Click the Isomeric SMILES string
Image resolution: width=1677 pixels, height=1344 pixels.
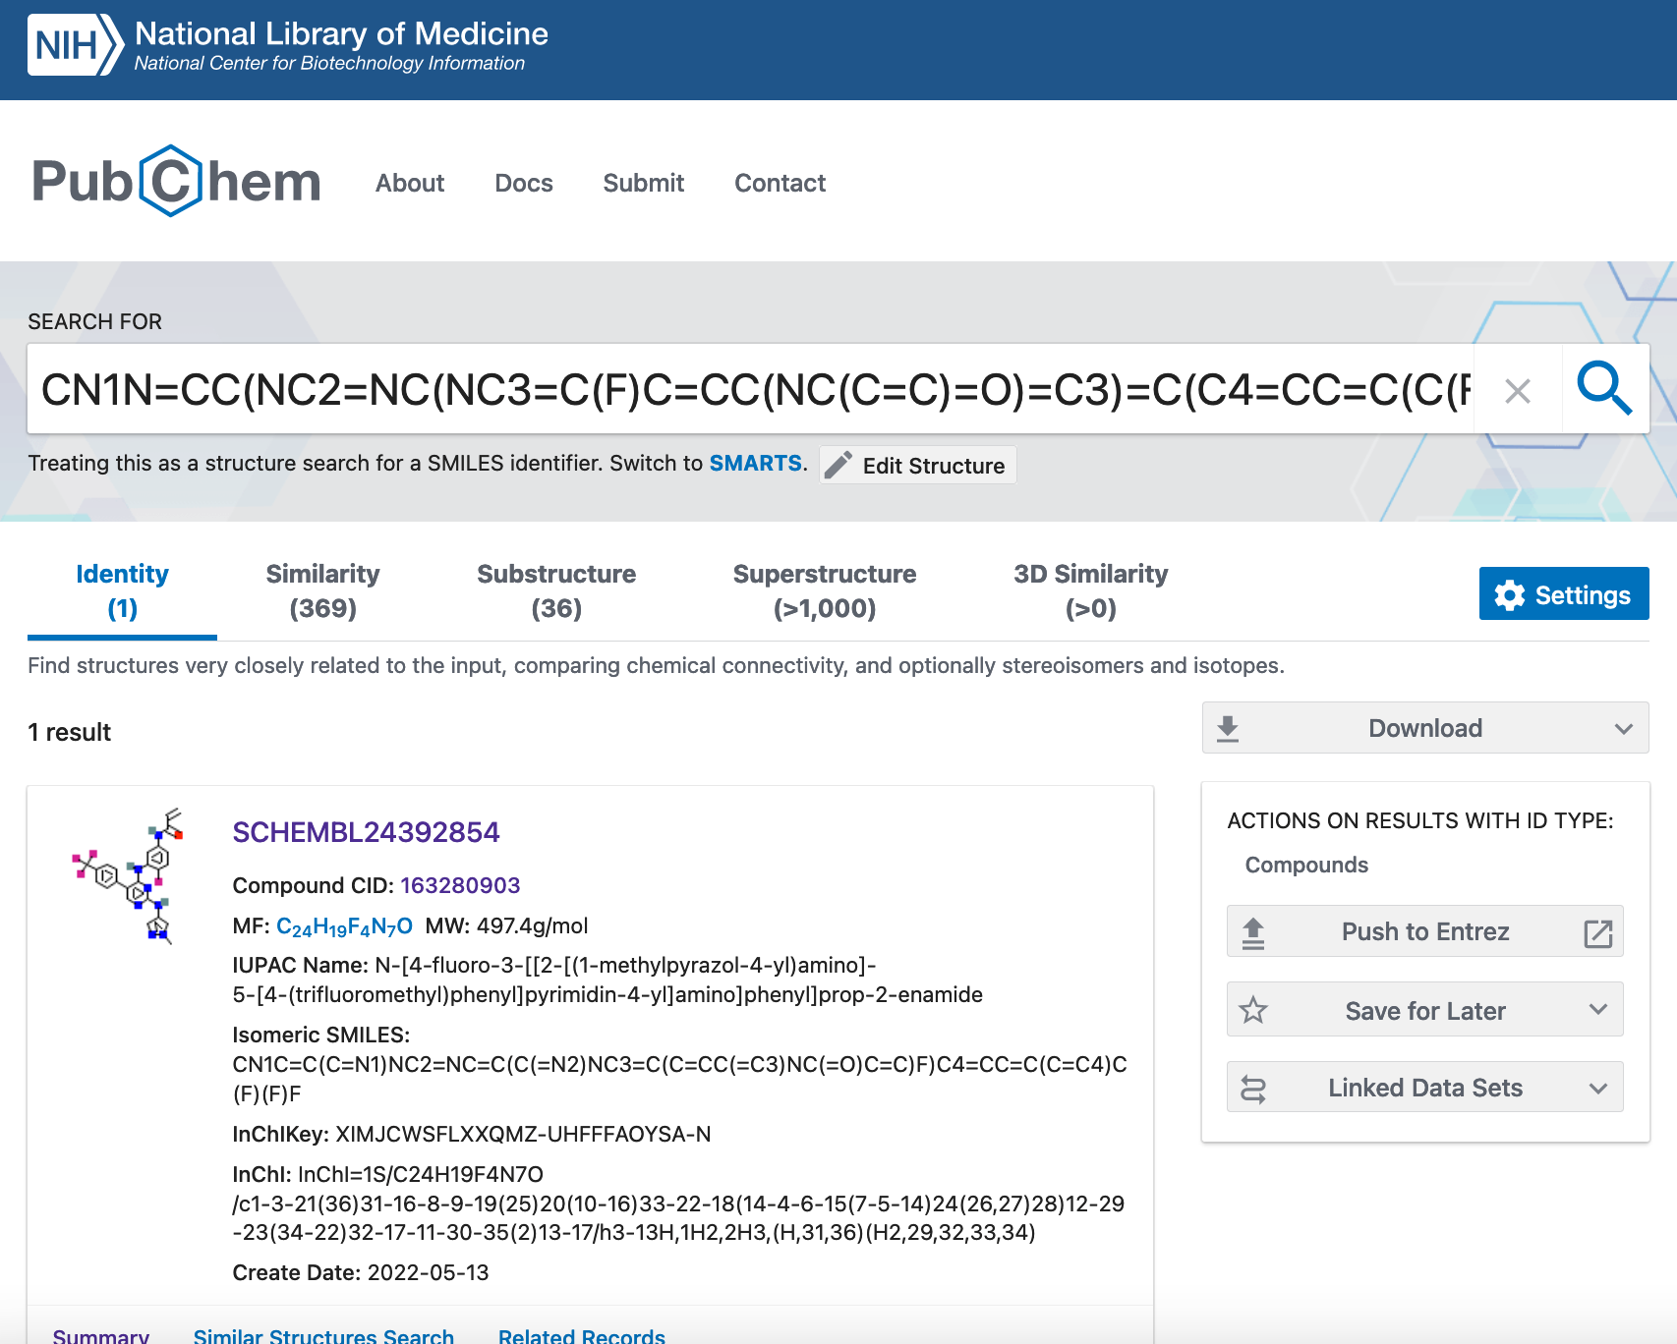(679, 1079)
